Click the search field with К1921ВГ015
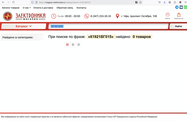Viewport: 187px width, 121px height. (x=108, y=26)
